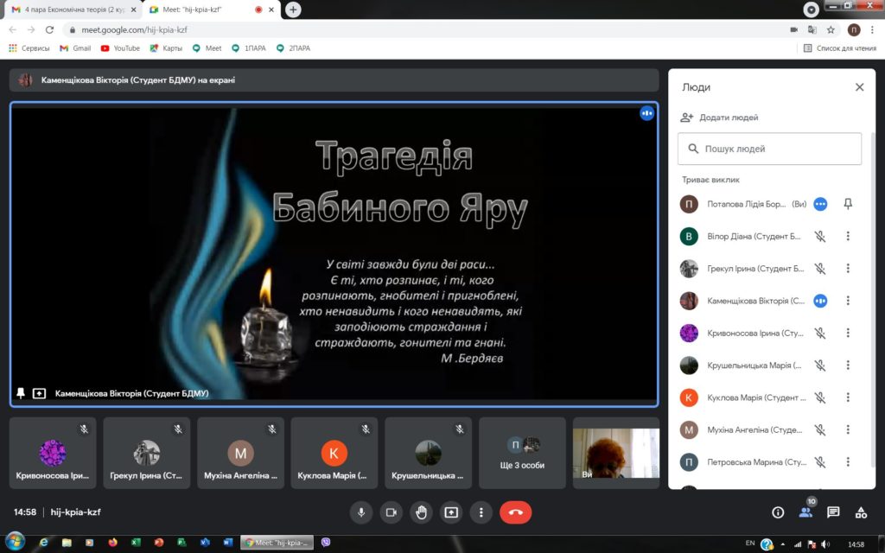End the call with red hang-up button
This screenshot has height=553, width=885.
(516, 512)
